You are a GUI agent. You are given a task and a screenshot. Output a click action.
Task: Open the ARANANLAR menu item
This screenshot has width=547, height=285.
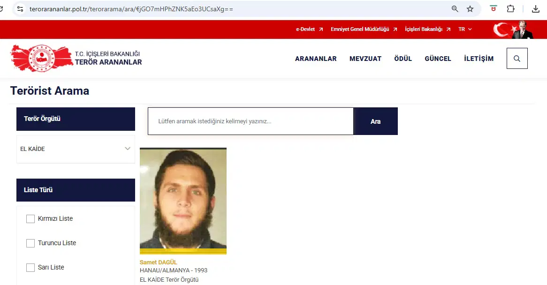316,59
